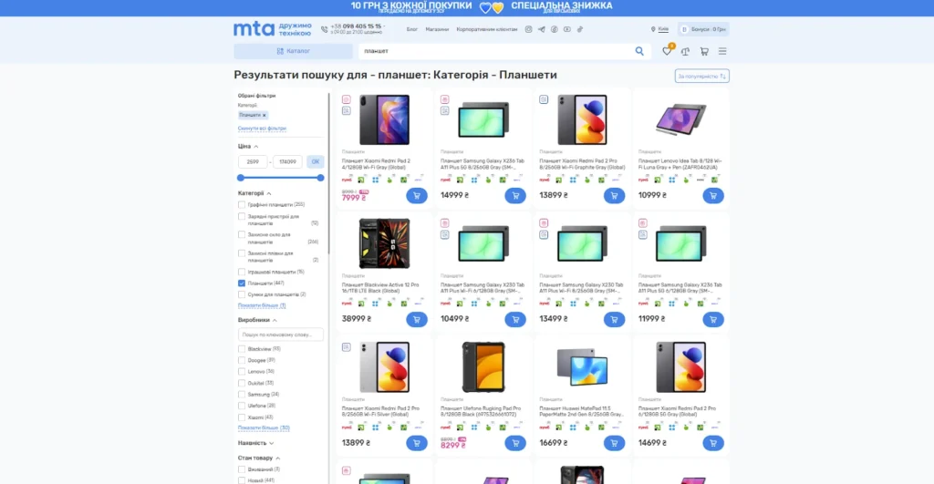Show more manufacturers via Показати більше (30)
Image resolution: width=934 pixels, height=484 pixels.
pyautogui.click(x=264, y=428)
